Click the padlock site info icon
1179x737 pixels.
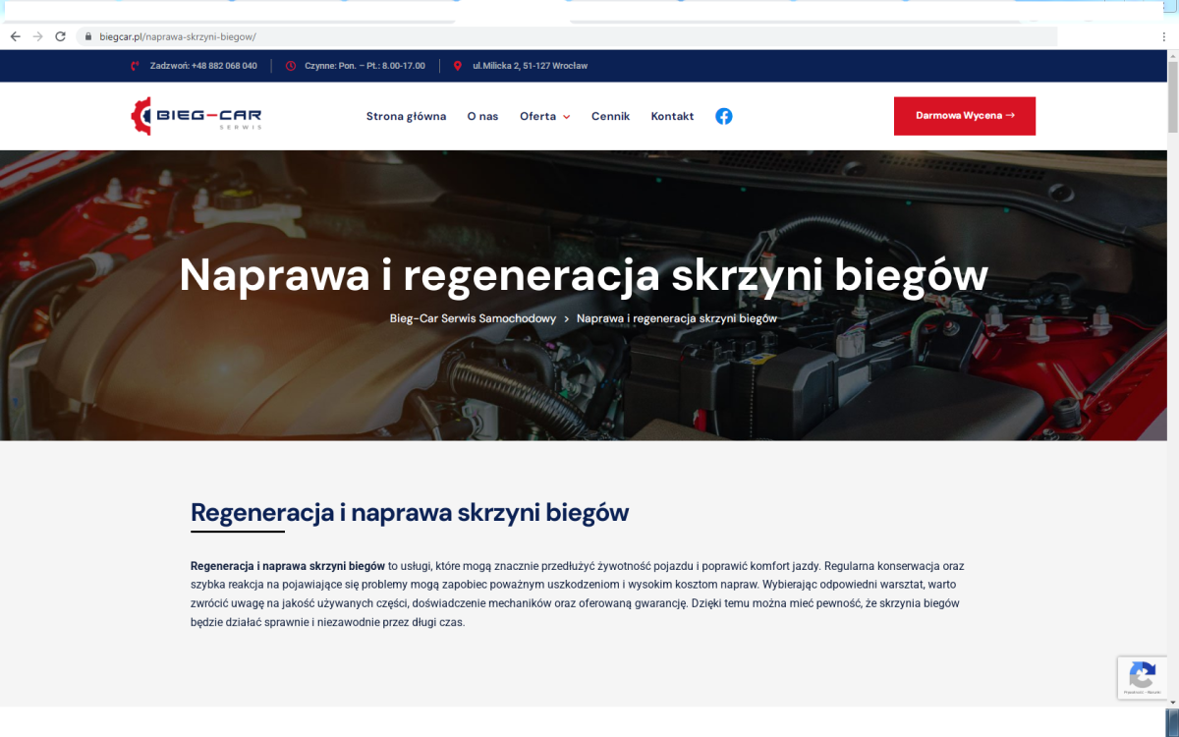(88, 36)
